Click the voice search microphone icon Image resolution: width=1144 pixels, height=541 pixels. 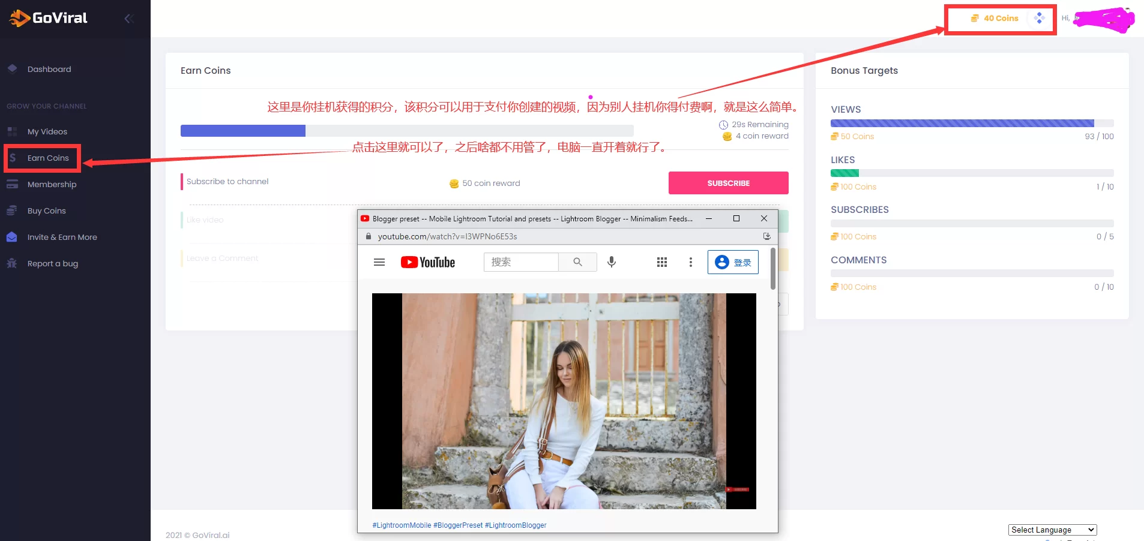[x=611, y=262]
